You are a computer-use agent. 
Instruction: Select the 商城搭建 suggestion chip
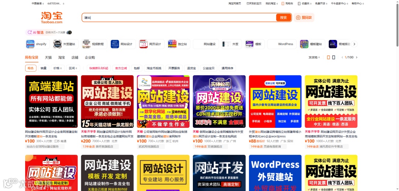[340, 44]
